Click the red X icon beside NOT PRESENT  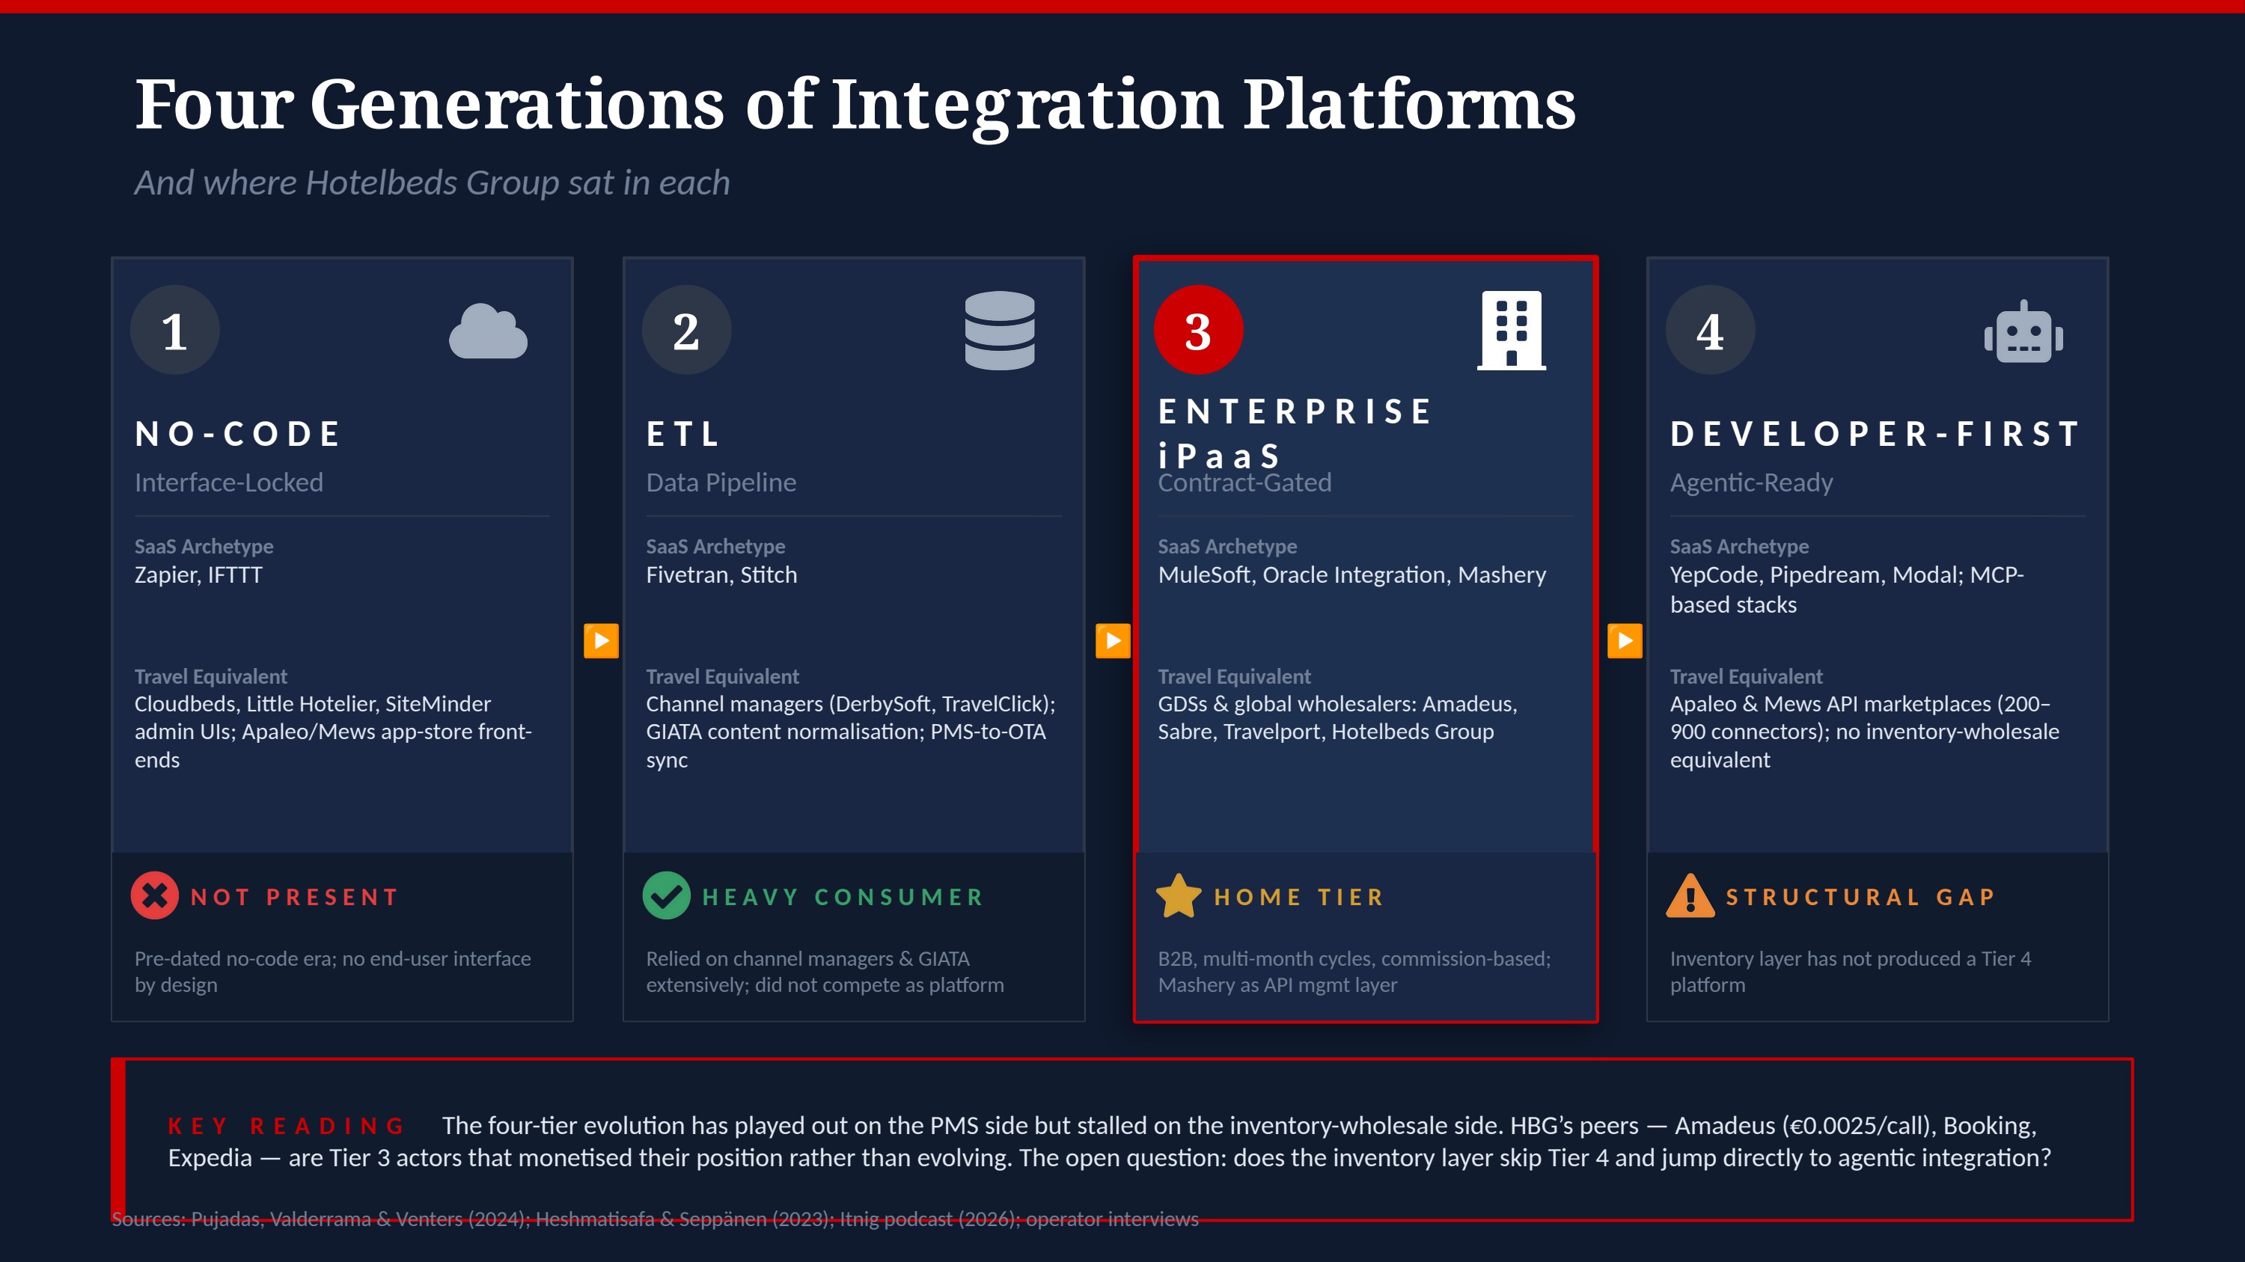pyautogui.click(x=155, y=895)
